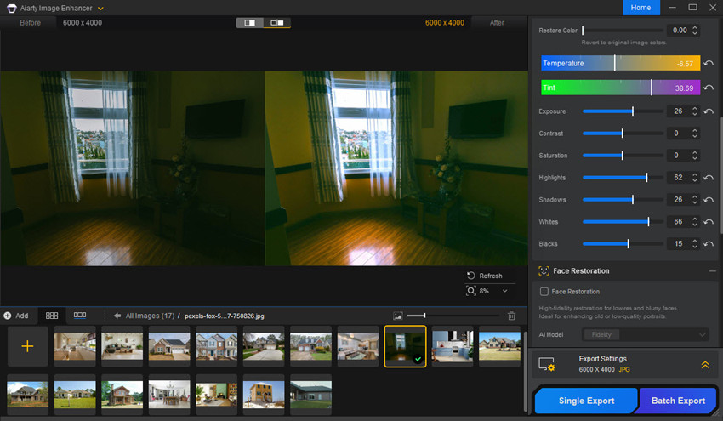The height and width of the screenshot is (421, 723).
Task: Switch to the Home tab
Action: [x=641, y=8]
